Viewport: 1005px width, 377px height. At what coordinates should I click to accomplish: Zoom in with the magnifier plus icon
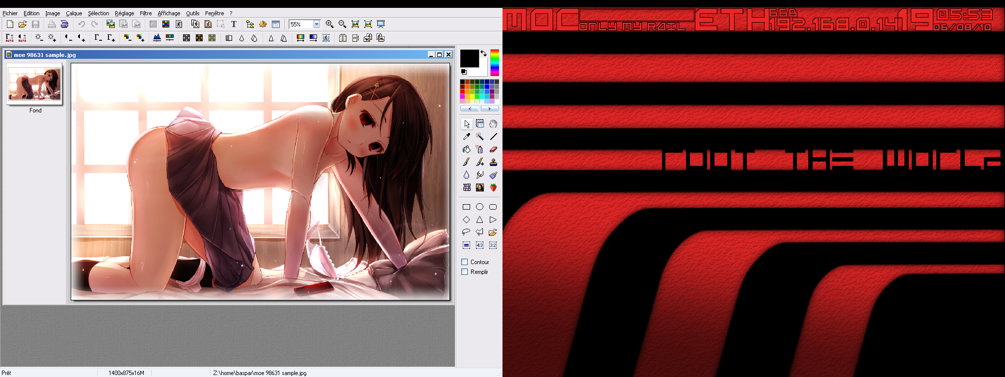[330, 24]
